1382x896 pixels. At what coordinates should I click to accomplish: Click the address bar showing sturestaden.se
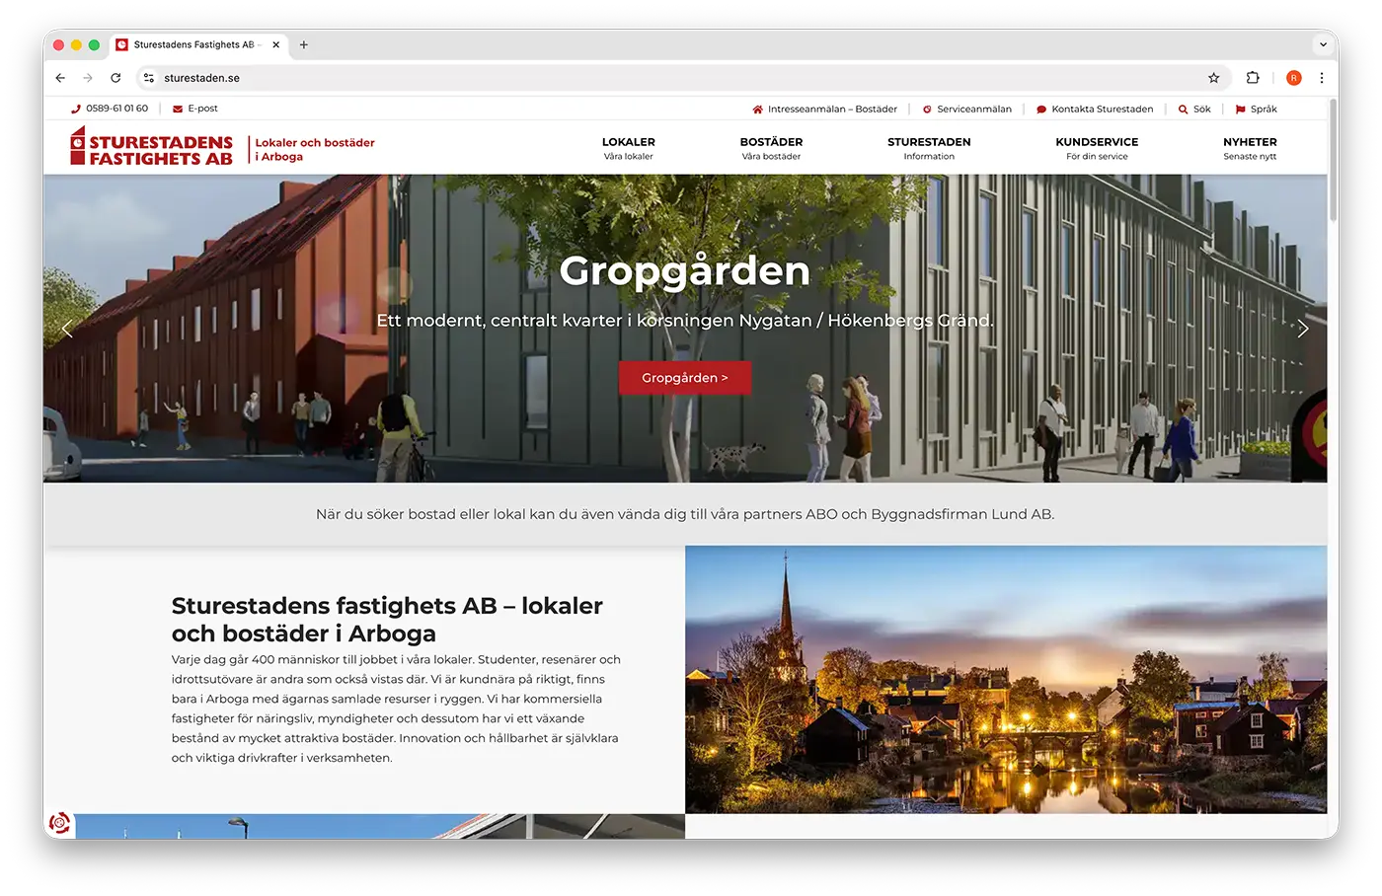coord(681,78)
